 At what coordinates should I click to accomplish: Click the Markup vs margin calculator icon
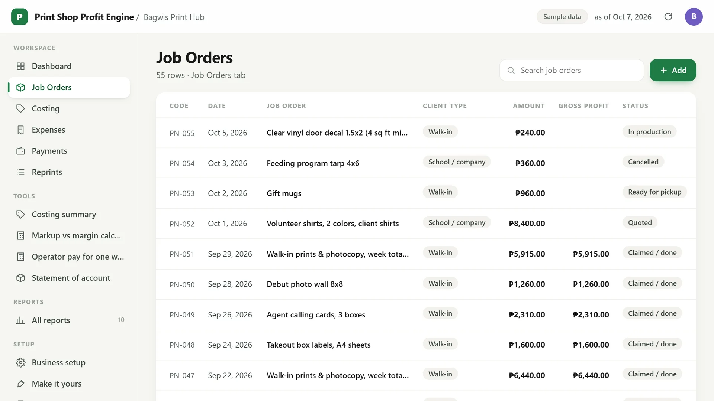click(21, 235)
